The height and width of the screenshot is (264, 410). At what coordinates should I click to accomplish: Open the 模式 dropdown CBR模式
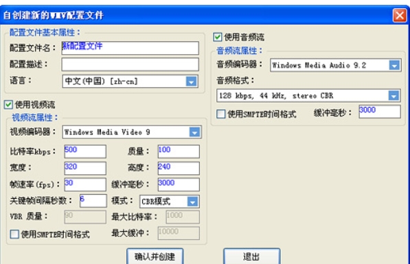[170, 202]
